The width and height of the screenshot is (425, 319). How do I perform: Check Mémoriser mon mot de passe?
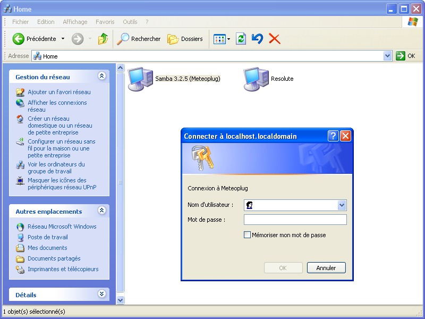click(x=247, y=234)
